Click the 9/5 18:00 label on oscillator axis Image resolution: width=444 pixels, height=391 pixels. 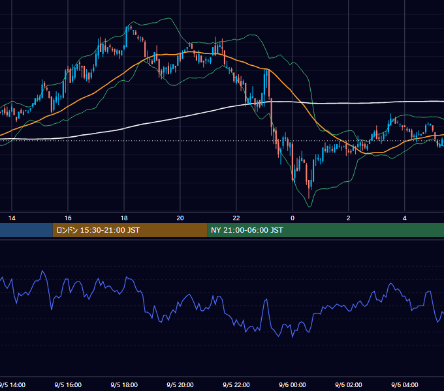(124, 384)
